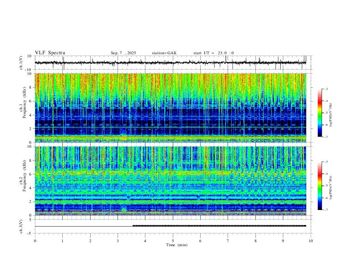
Task: Click the time axis tick label "9"
Action: click(283, 241)
